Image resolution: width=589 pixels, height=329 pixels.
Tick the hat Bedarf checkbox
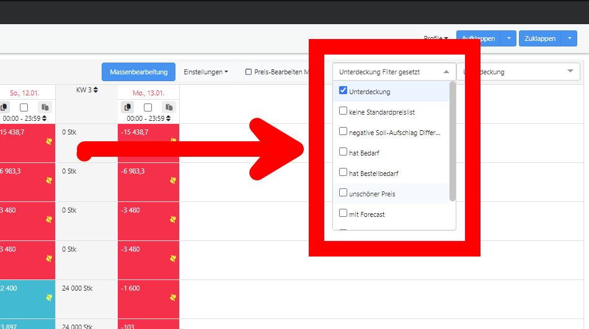point(343,152)
